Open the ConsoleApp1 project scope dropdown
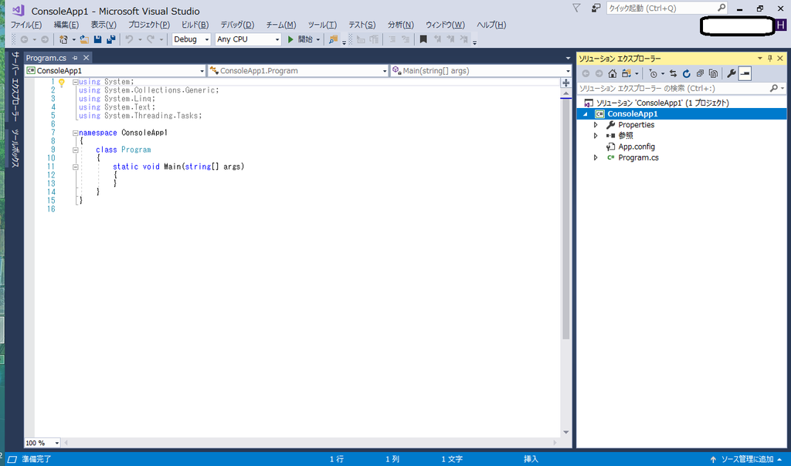 coord(202,71)
